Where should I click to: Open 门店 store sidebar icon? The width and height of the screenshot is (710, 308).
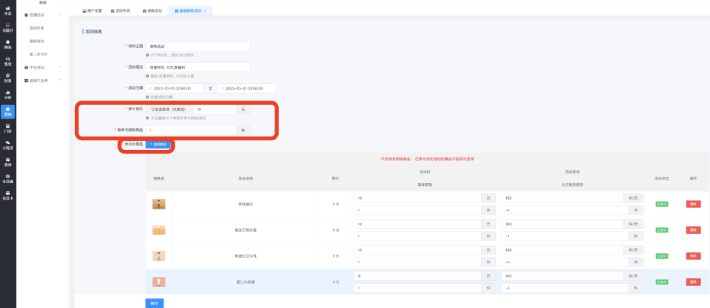pyautogui.click(x=8, y=128)
